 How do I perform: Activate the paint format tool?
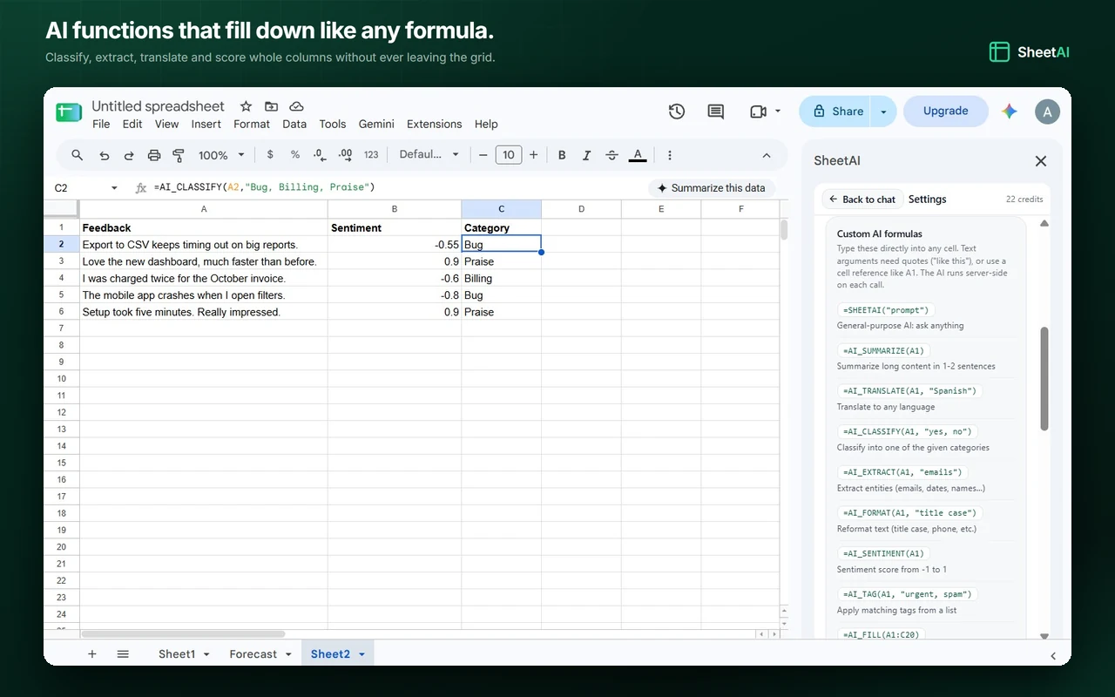(x=179, y=155)
